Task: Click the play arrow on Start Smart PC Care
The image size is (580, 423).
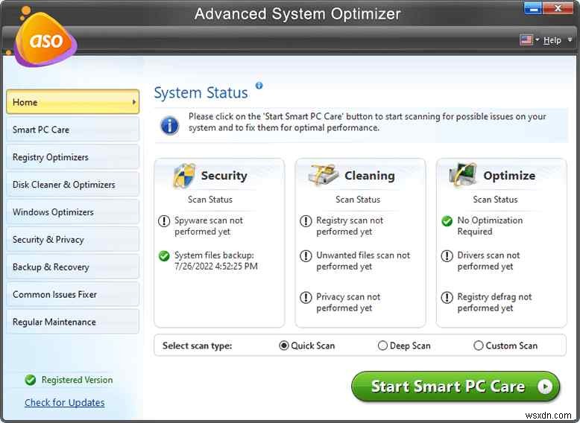Action: 545,387
